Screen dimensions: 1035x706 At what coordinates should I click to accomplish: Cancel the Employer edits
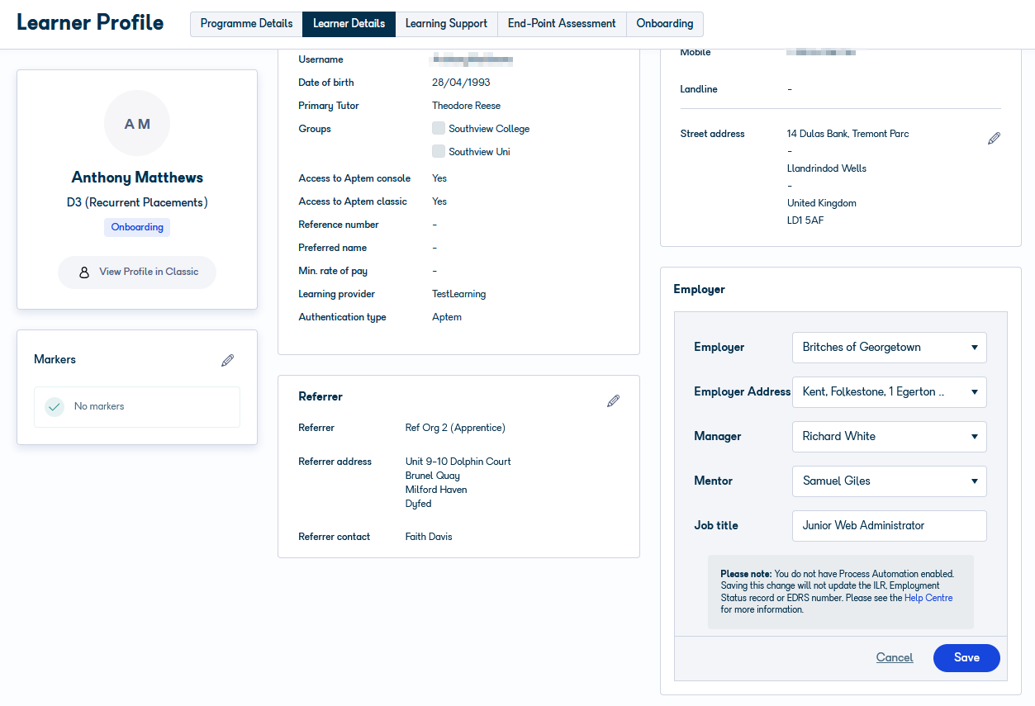coord(894,657)
